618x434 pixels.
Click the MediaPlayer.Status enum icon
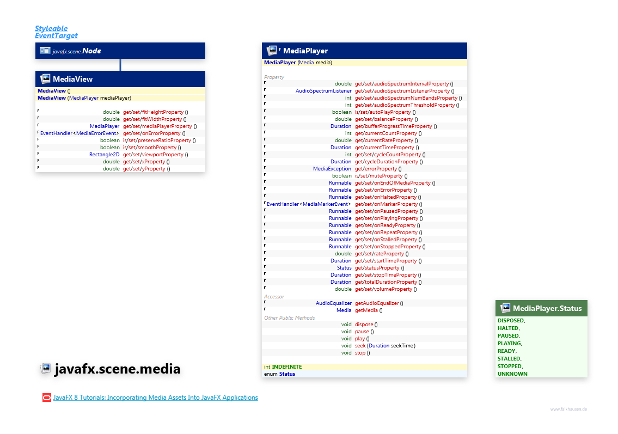(505, 308)
